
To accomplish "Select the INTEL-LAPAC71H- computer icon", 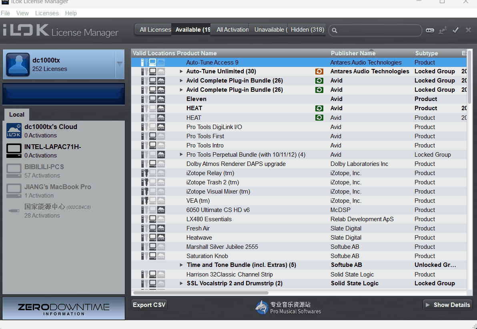I will (x=14, y=151).
